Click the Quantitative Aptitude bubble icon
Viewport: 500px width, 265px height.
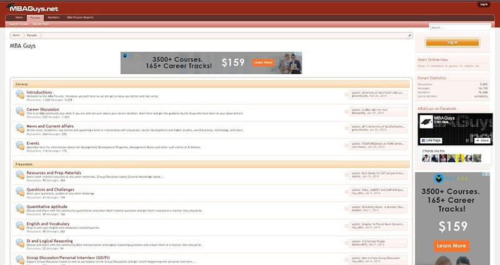pos(20,209)
